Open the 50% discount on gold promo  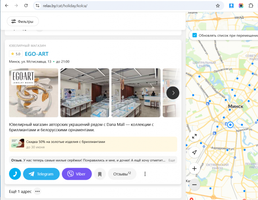[93, 144]
